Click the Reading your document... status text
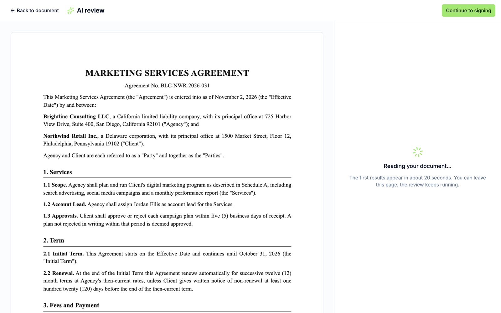 click(x=417, y=166)
